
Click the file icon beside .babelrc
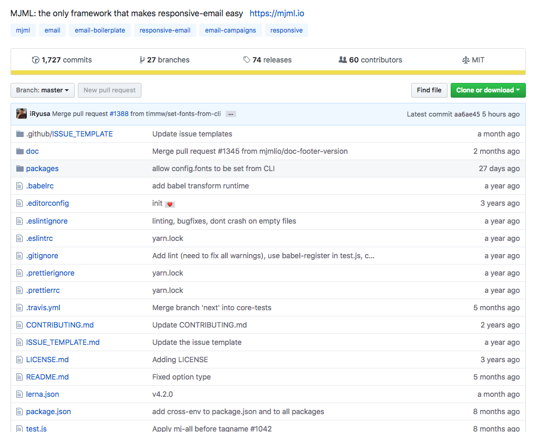point(19,186)
